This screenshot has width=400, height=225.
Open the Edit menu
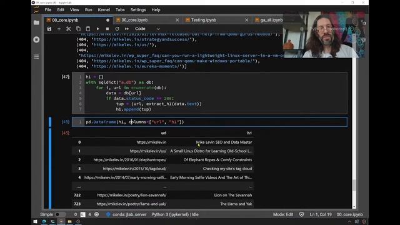pos(61,10)
